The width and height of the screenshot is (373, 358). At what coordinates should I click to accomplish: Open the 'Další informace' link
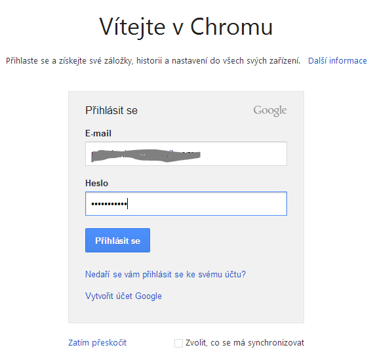coord(338,61)
